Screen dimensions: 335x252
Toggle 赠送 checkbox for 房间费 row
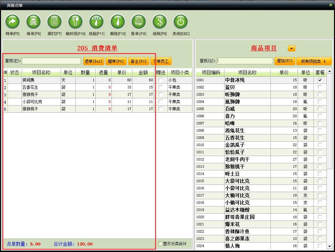(x=161, y=80)
